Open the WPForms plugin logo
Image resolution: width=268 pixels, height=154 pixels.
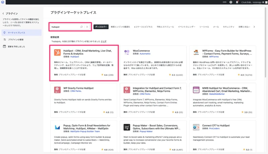click(196, 52)
